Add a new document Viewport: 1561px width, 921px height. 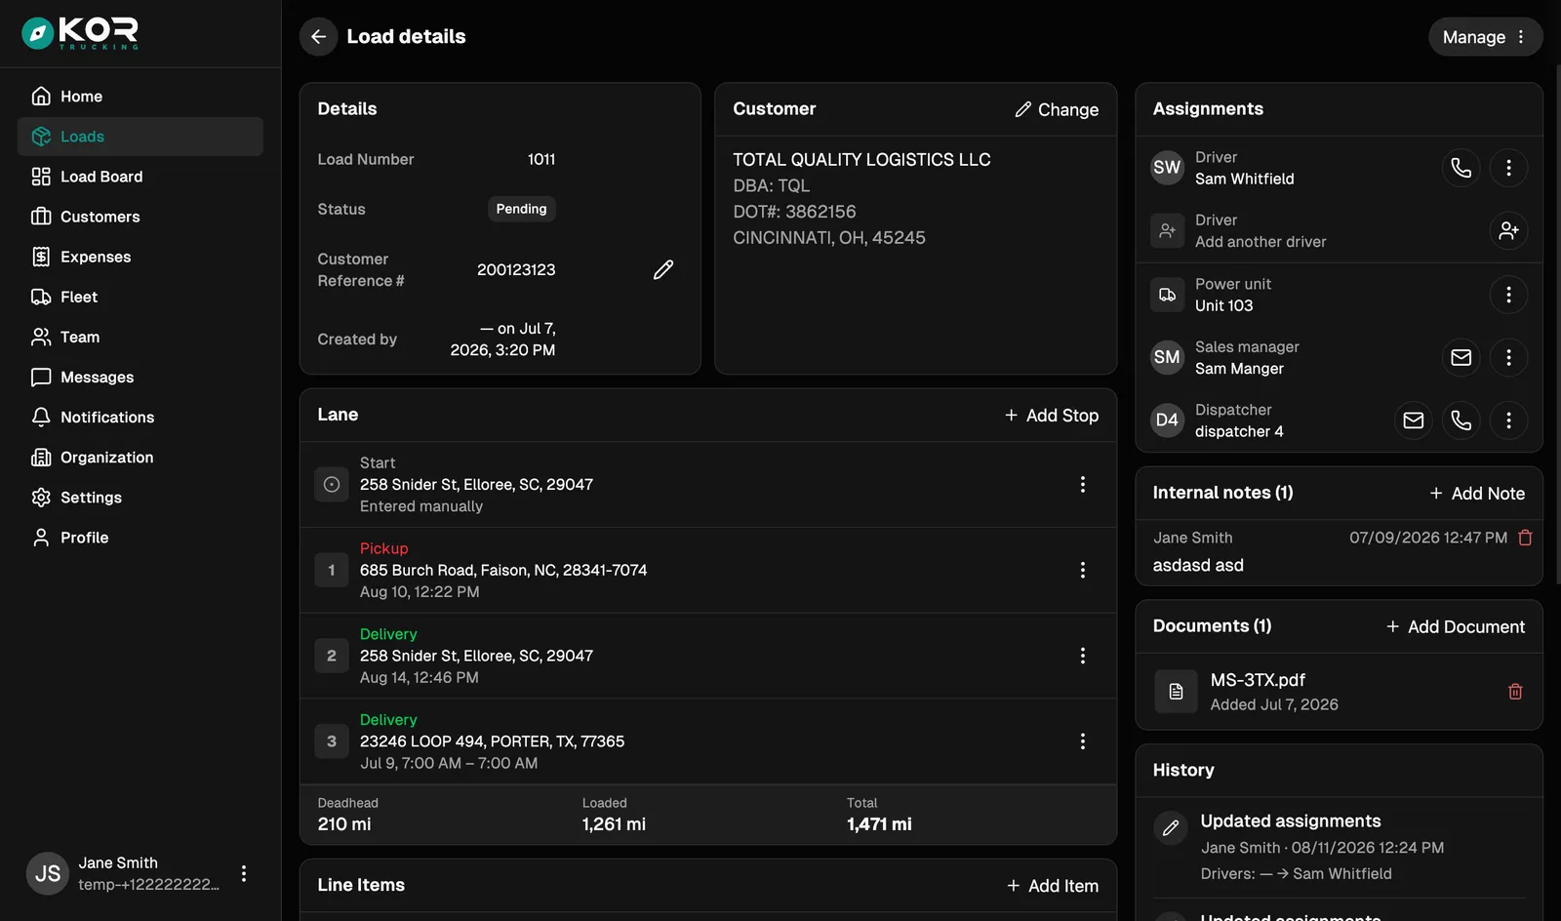[1456, 627]
